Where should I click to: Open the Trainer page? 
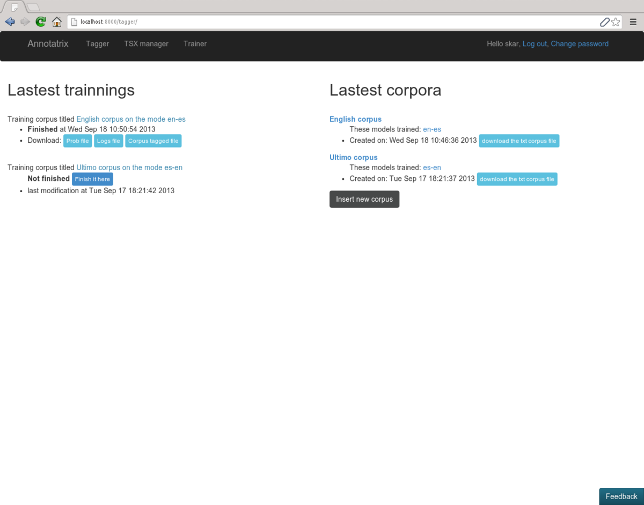coord(195,43)
